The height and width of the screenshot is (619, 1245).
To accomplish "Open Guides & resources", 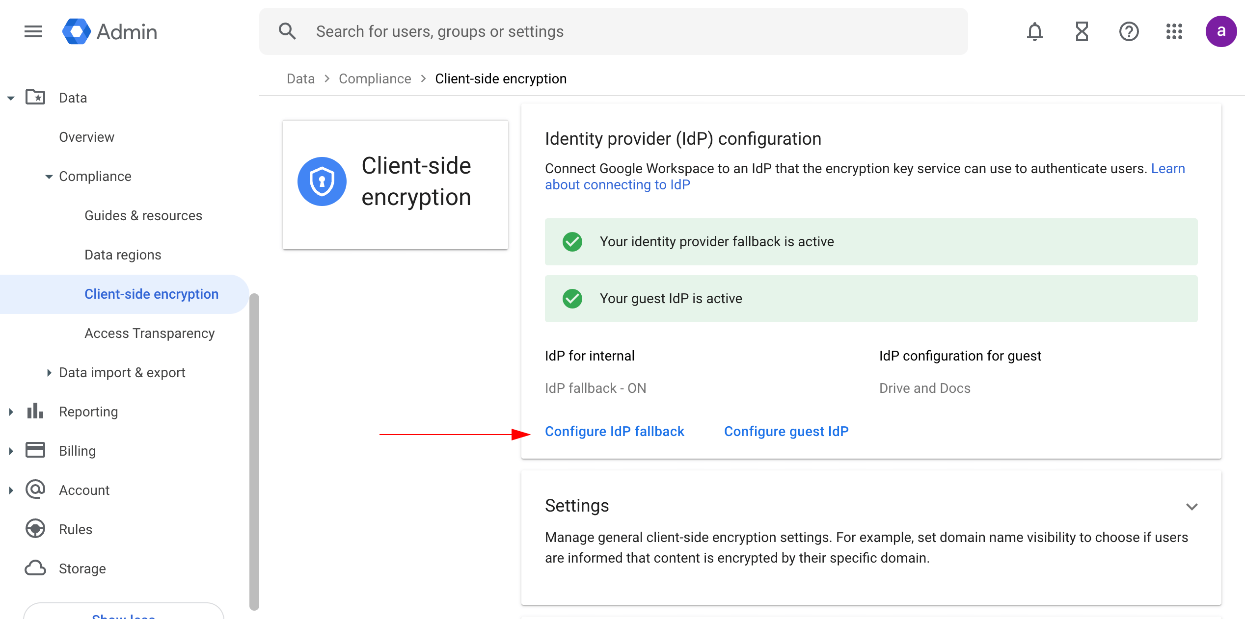I will click(143, 216).
